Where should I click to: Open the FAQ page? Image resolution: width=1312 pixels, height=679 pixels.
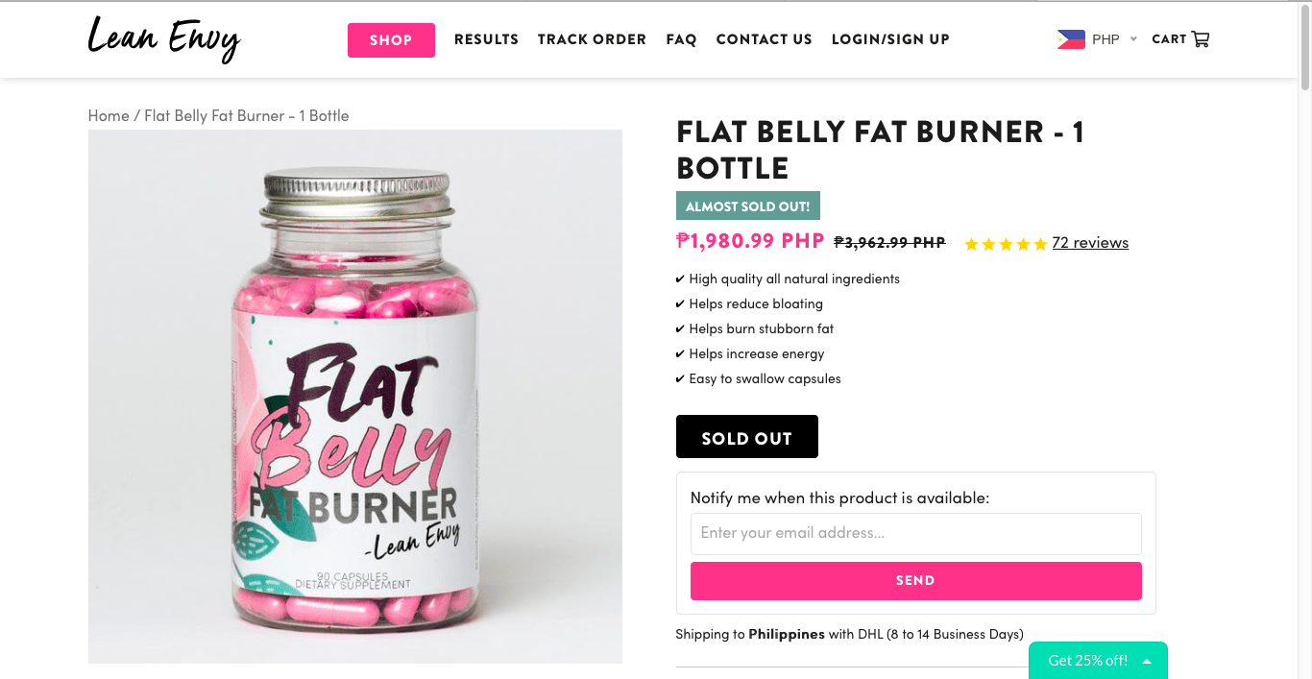pyautogui.click(x=681, y=39)
